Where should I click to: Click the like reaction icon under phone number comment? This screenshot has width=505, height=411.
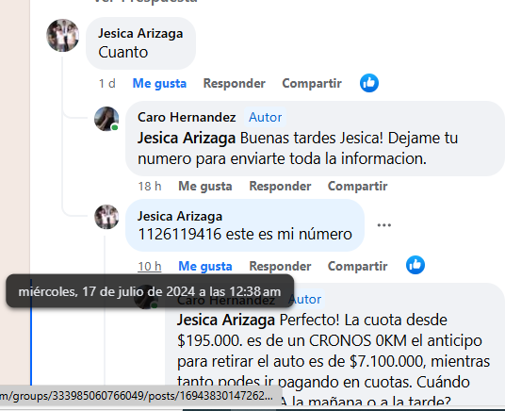pyautogui.click(x=415, y=265)
